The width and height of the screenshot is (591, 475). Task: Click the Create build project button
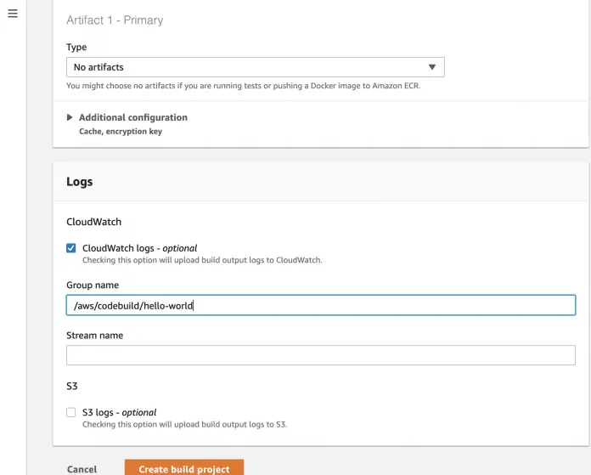point(183,468)
